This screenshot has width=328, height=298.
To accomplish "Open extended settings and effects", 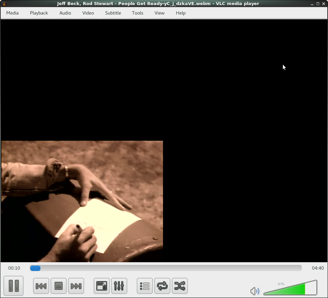I will point(119,286).
